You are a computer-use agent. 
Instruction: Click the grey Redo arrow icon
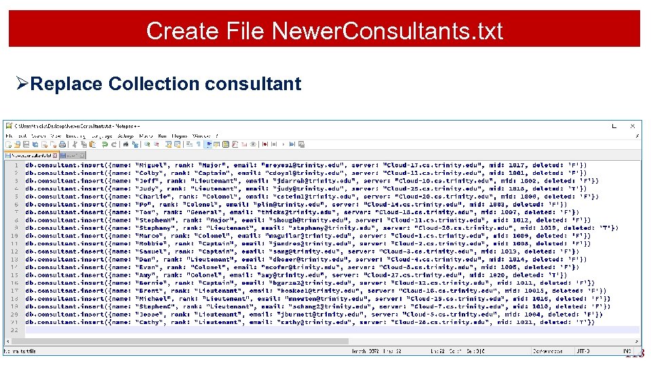point(114,144)
